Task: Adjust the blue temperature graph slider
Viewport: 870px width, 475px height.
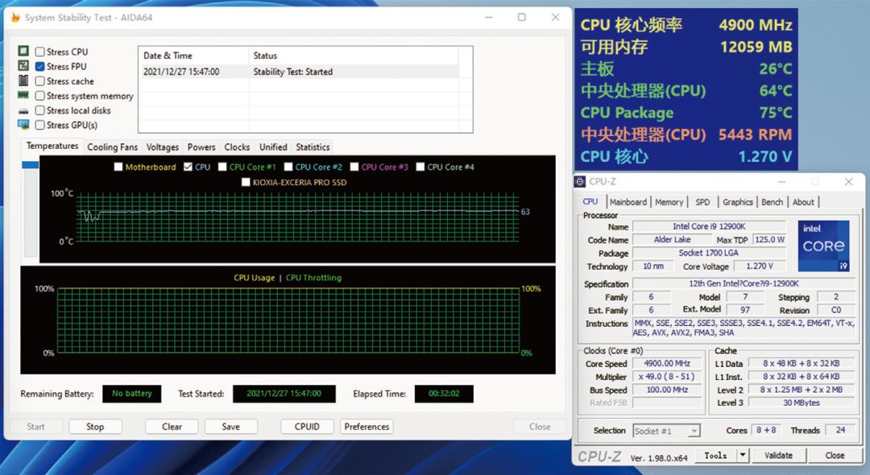Action: tap(30, 165)
